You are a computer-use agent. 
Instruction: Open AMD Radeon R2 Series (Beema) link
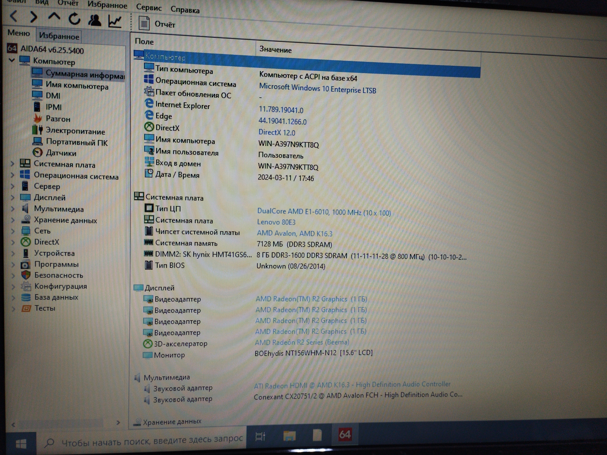point(302,342)
